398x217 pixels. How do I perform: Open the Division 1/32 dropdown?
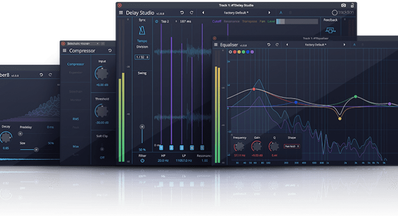tap(142, 57)
